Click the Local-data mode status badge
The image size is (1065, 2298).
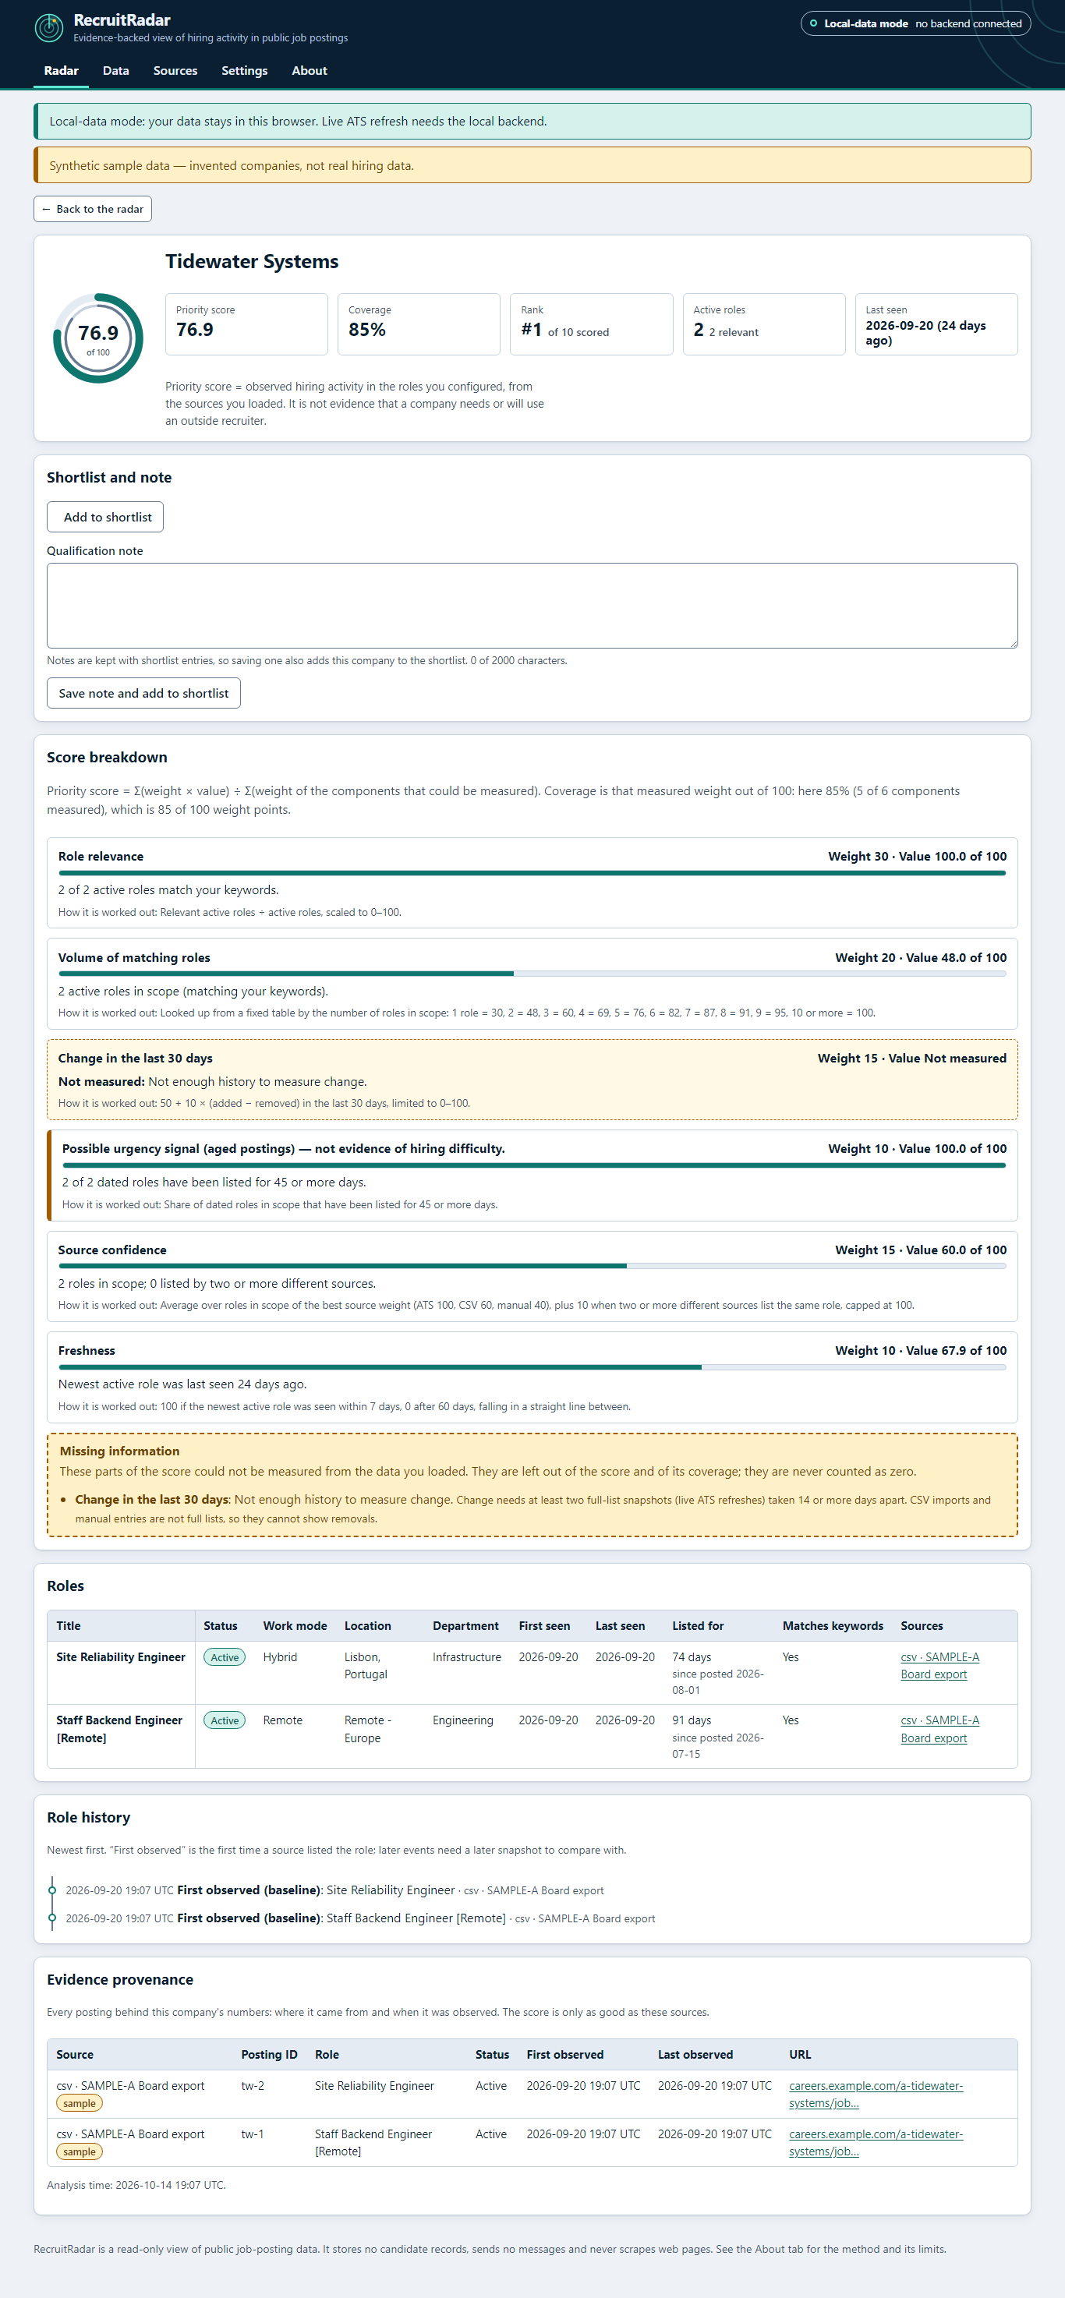pos(915,24)
